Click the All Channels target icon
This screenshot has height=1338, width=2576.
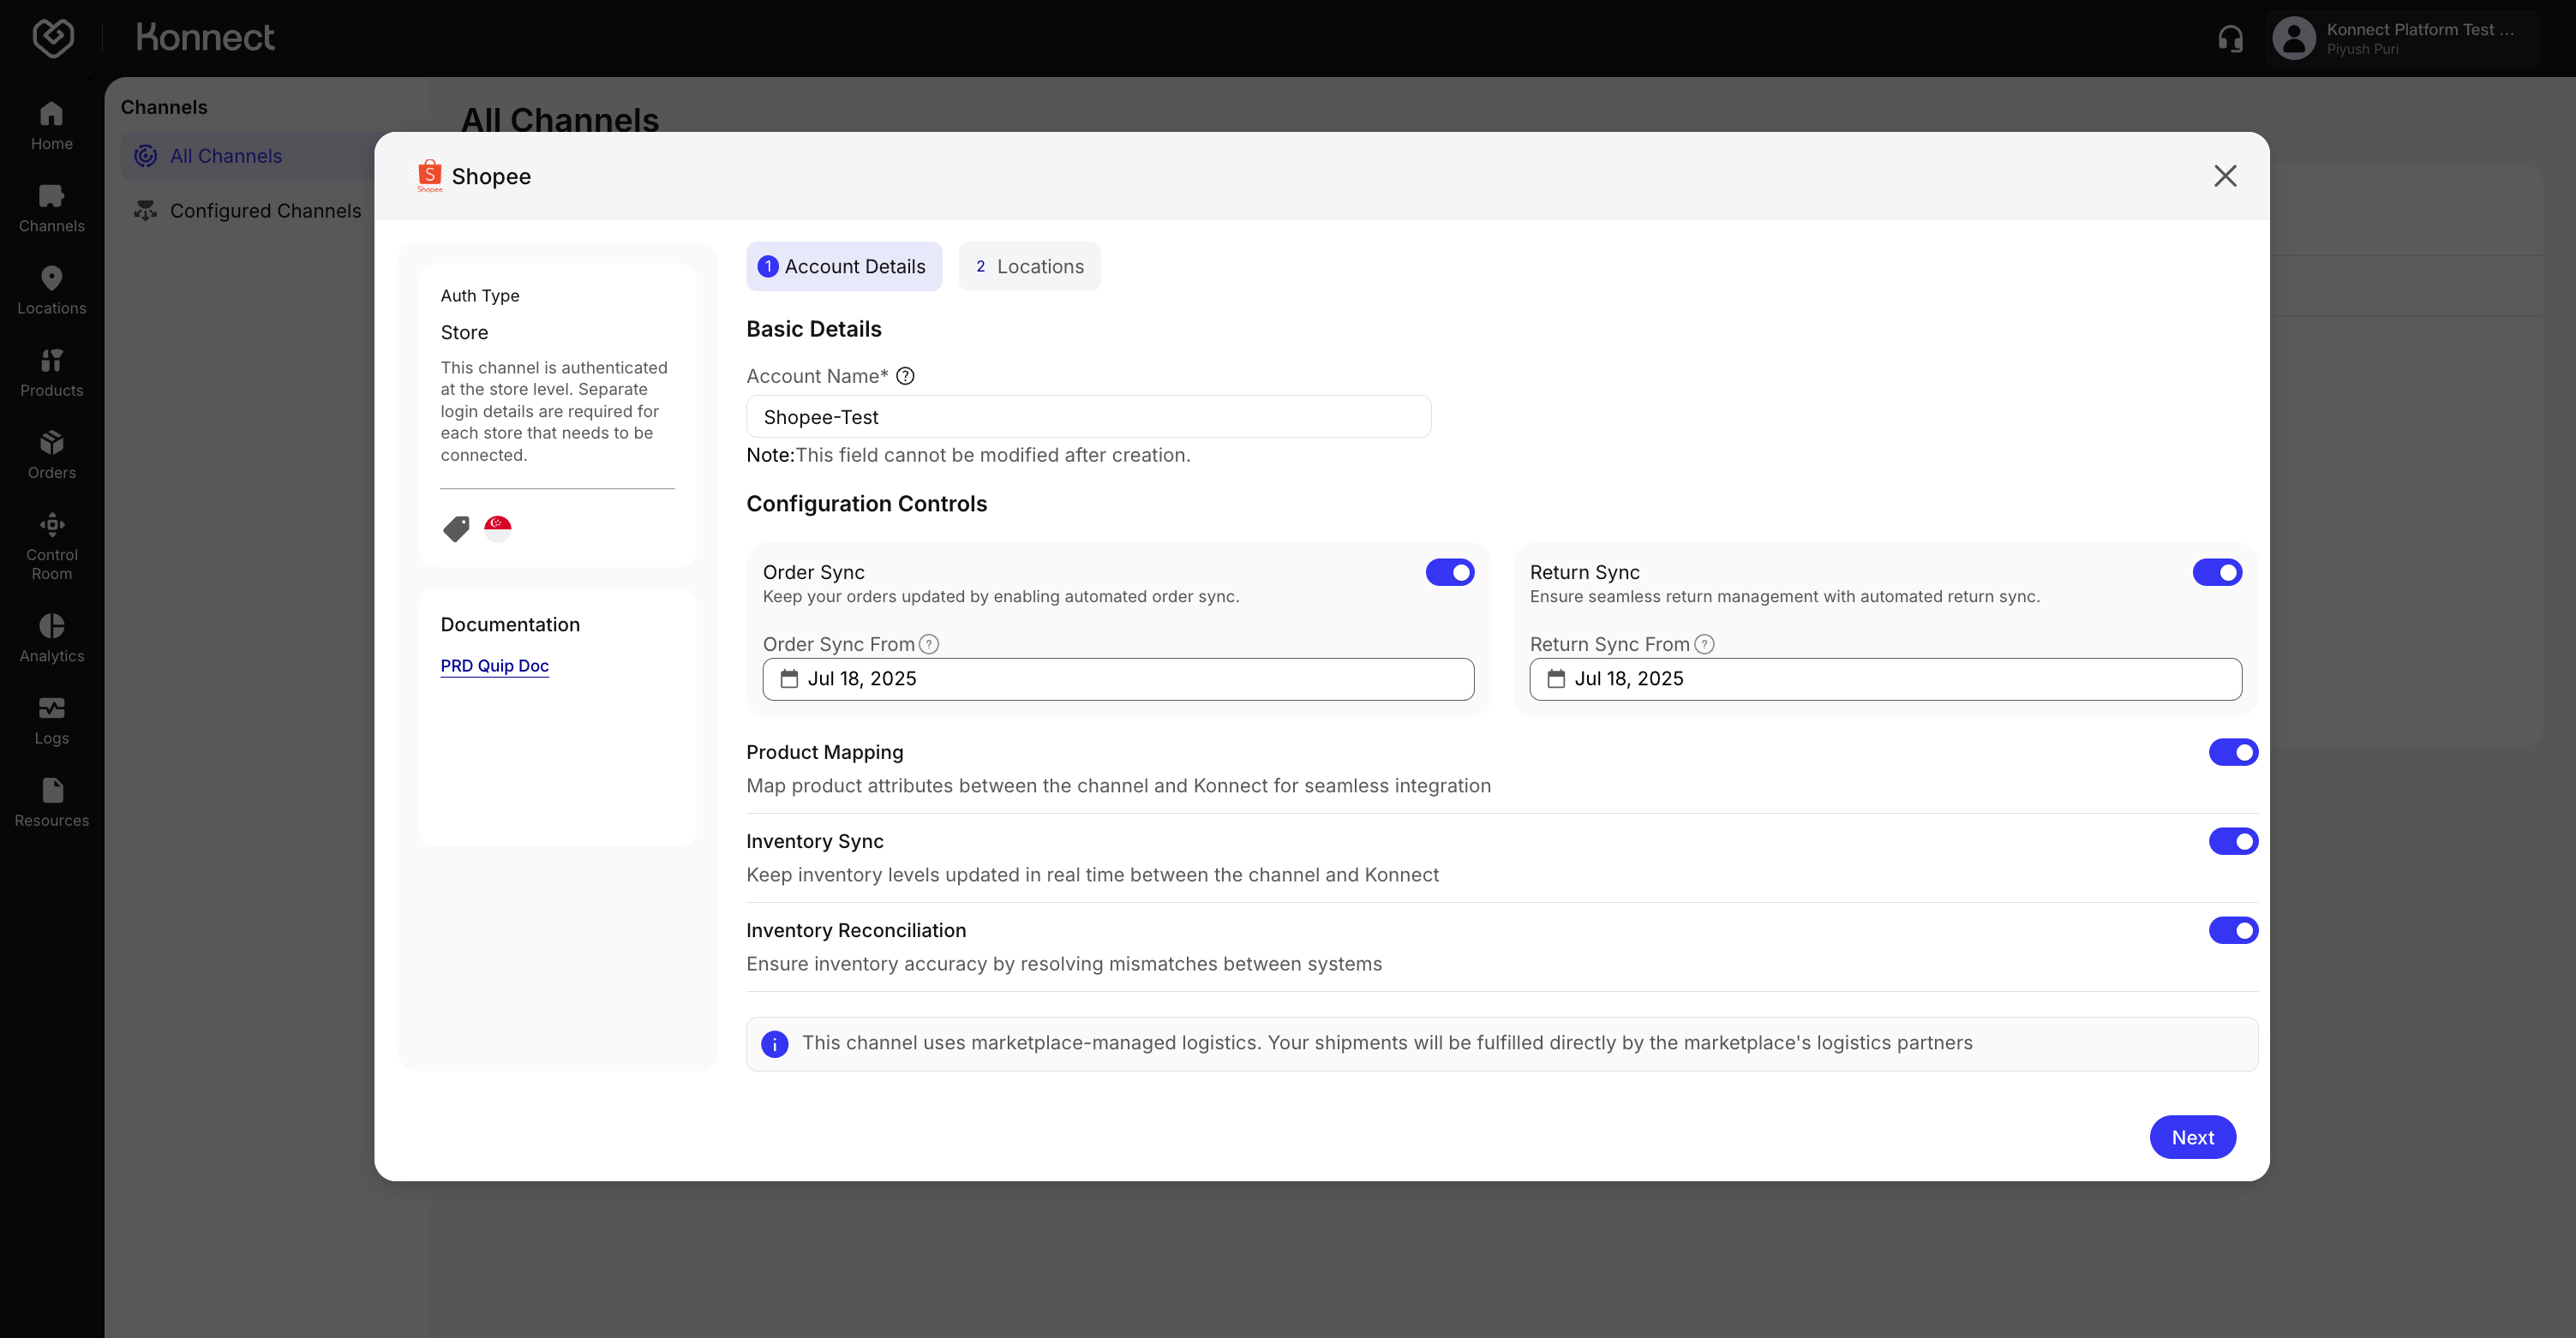pyautogui.click(x=146, y=156)
